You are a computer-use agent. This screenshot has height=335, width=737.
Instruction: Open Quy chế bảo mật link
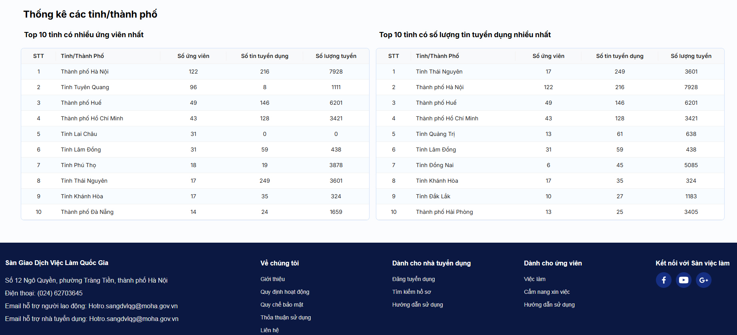(x=282, y=305)
